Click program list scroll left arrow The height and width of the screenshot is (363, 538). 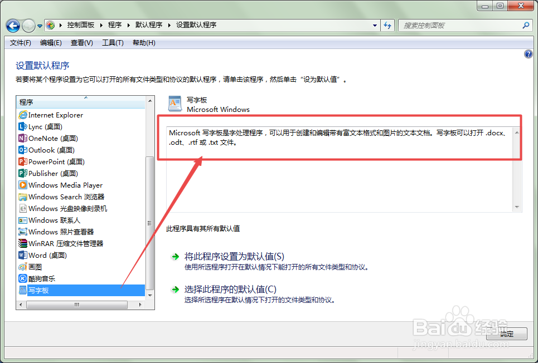tap(21, 305)
